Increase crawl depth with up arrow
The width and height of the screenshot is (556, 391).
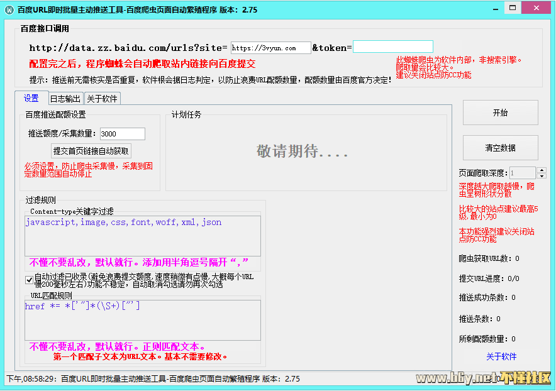click(542, 170)
